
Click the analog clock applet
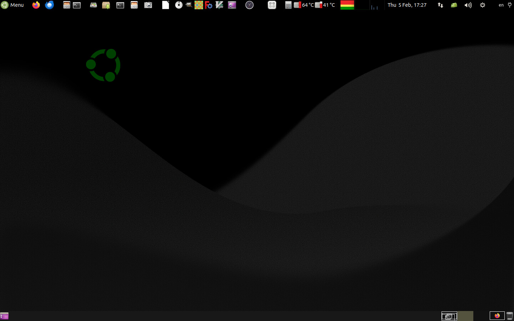click(x=250, y=5)
